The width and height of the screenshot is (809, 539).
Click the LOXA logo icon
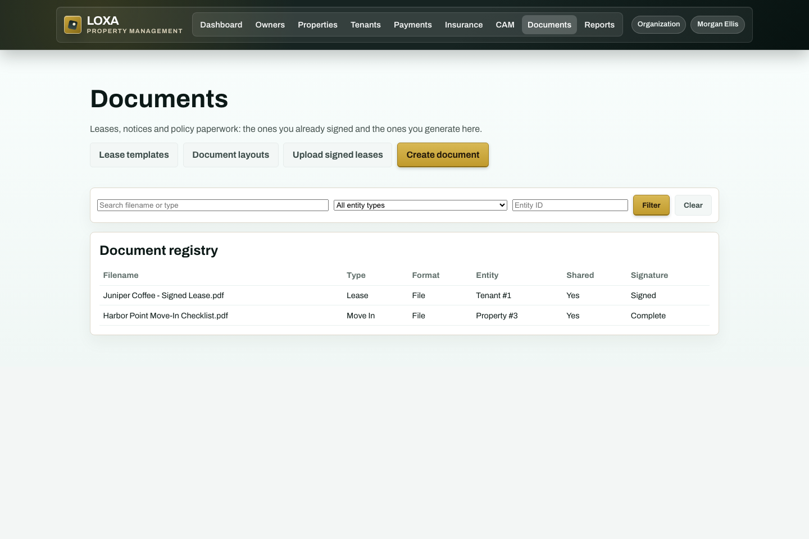pyautogui.click(x=72, y=25)
